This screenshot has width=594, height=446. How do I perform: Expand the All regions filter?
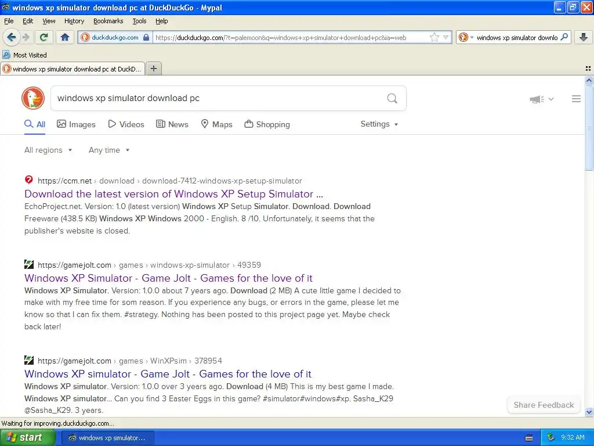48,150
